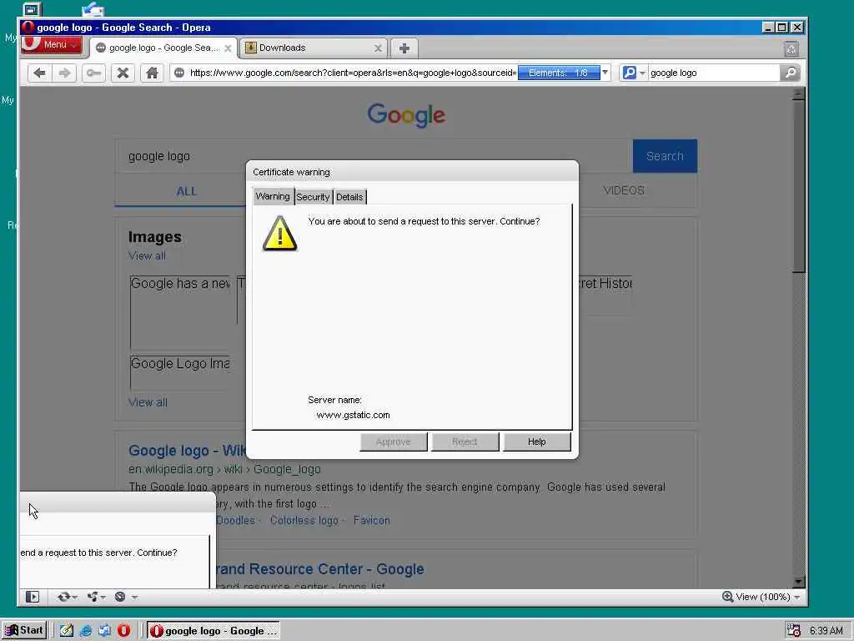
Task: Click the www.gstatic.com server name text
Action: point(353,415)
